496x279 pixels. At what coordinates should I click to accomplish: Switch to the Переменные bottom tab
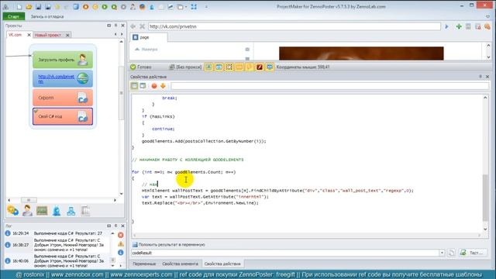[x=144, y=263]
